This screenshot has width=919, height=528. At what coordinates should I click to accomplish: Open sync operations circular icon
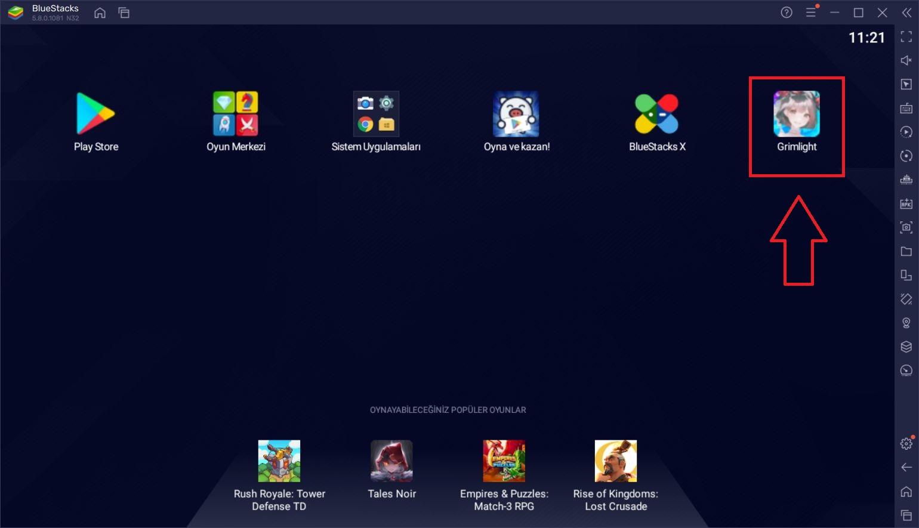tap(906, 156)
